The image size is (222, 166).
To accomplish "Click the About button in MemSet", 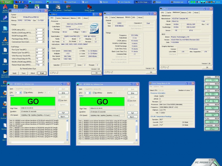I will click(33, 73).
